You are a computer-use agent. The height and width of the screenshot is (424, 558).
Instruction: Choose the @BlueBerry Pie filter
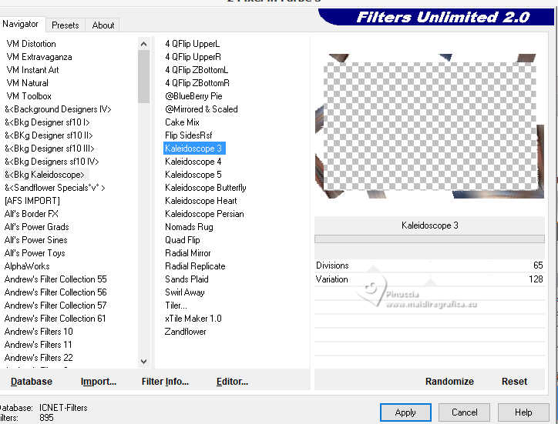pos(193,96)
